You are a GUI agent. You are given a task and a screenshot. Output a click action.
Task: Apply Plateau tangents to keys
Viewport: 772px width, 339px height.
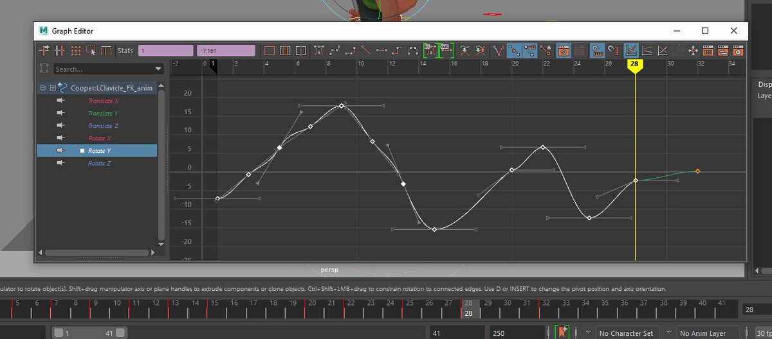(413, 50)
